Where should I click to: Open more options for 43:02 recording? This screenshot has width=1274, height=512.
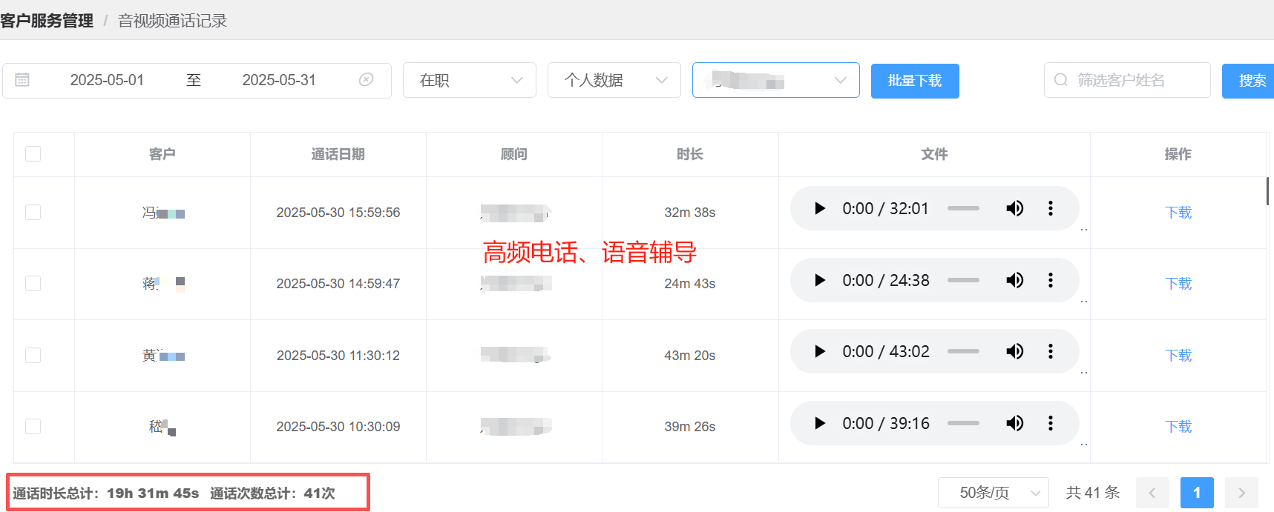1050,351
